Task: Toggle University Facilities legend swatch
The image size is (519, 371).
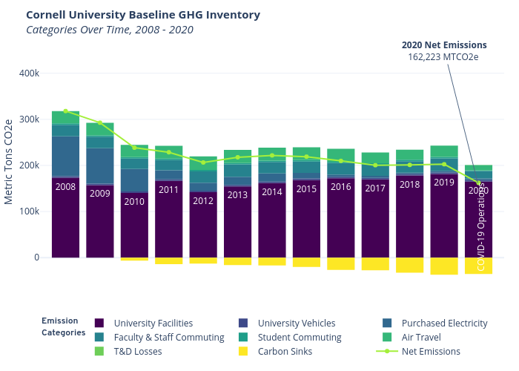Action: [x=99, y=324]
